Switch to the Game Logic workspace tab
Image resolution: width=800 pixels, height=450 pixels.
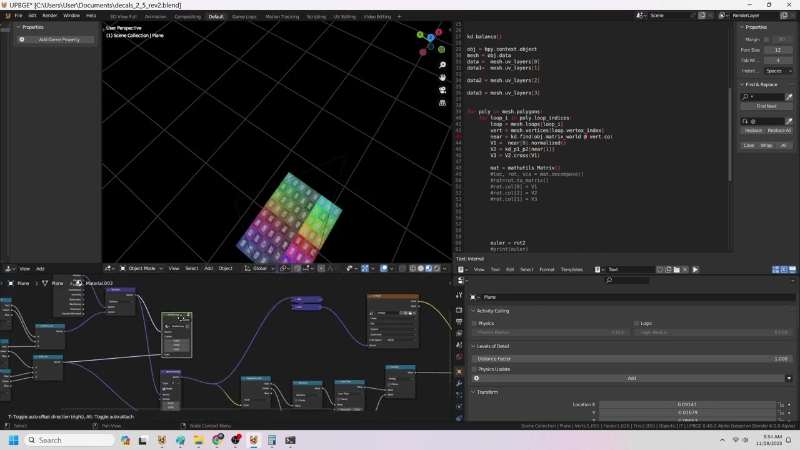pyautogui.click(x=244, y=16)
